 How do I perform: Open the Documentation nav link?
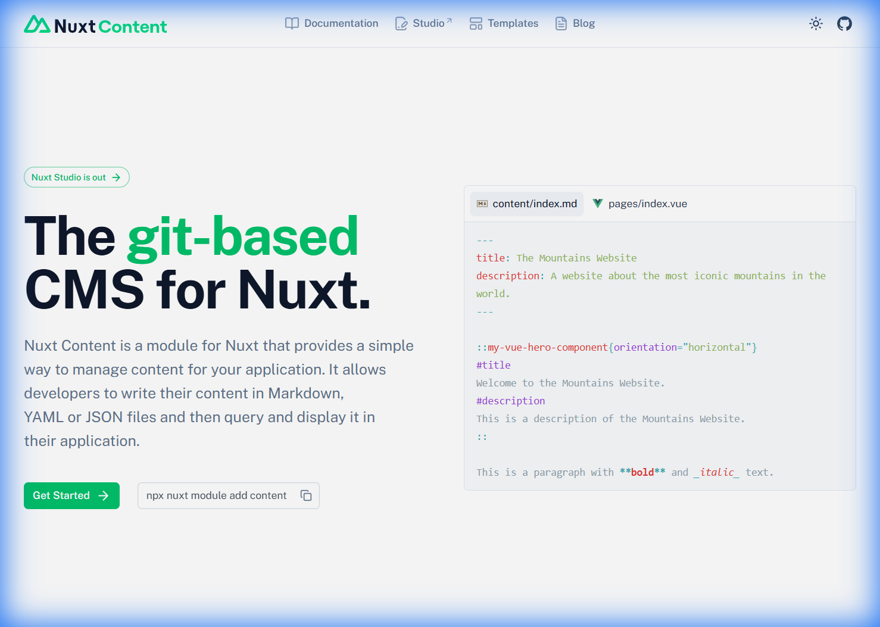point(341,23)
